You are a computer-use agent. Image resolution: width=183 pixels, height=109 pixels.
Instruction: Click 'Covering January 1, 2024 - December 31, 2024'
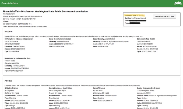pyautogui.click(x=19, y=19)
